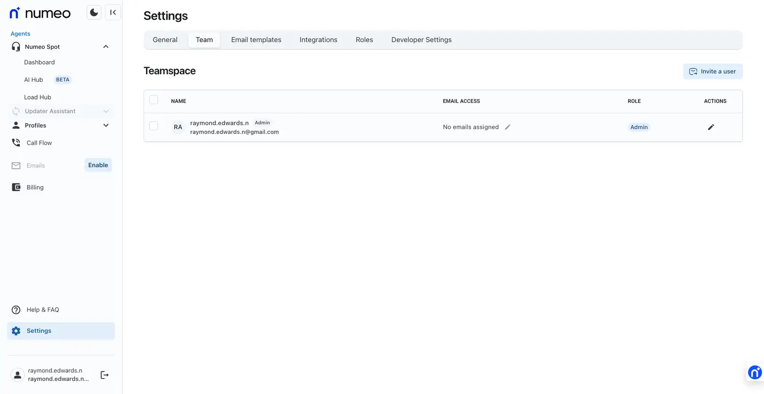Collapse sidebar with the arrow icon
This screenshot has height=394, width=764.
[113, 13]
